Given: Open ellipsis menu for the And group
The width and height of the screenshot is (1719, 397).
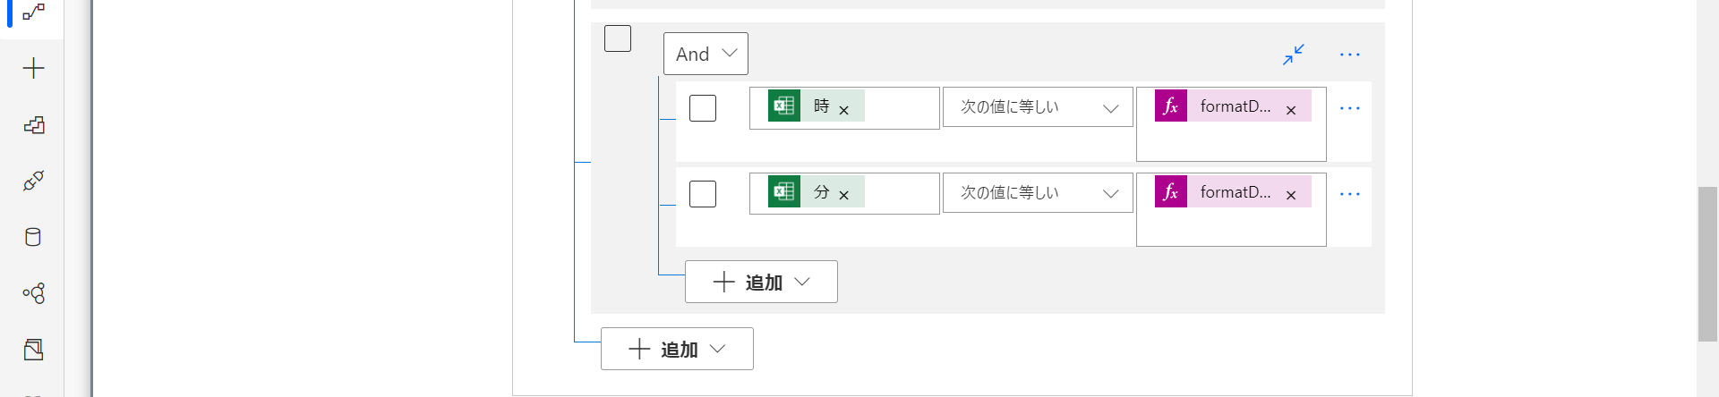Looking at the screenshot, I should (x=1349, y=55).
